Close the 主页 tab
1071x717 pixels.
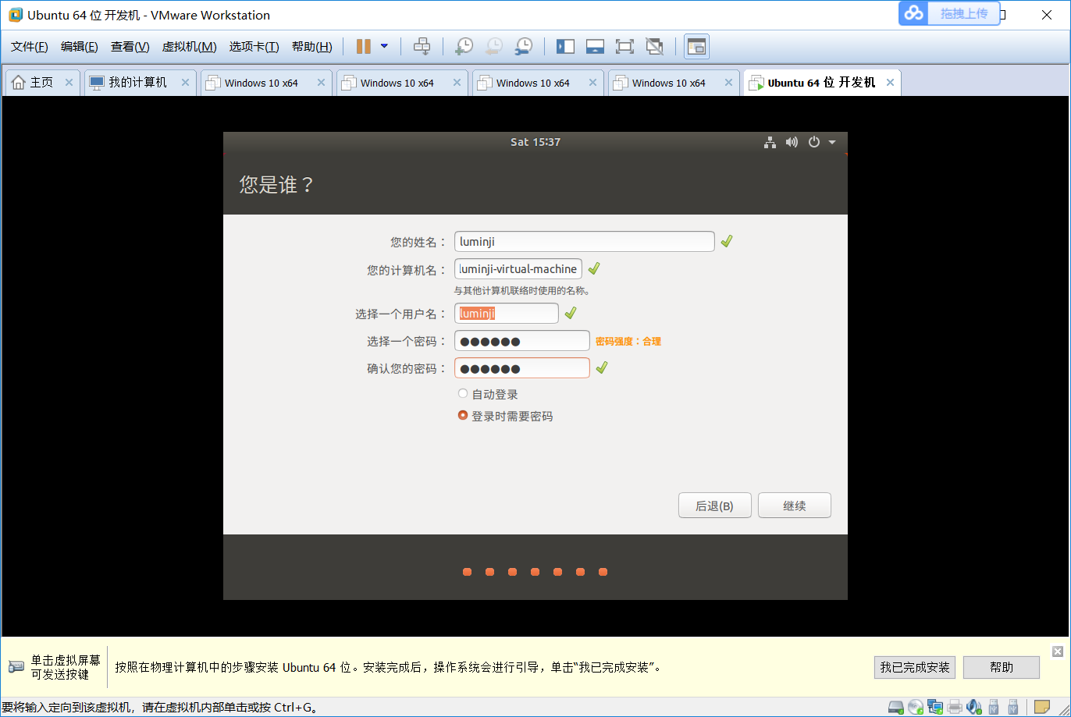69,82
